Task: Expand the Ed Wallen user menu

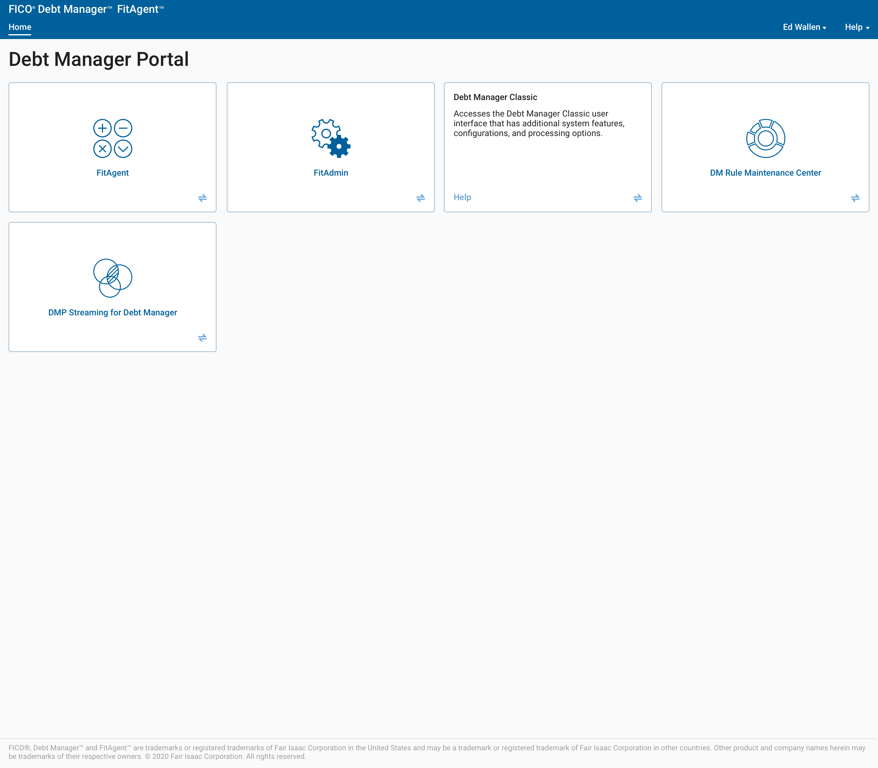Action: point(804,27)
